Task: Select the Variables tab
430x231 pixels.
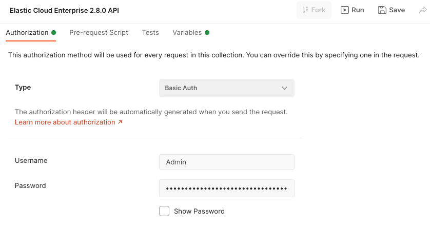Action: [187, 32]
